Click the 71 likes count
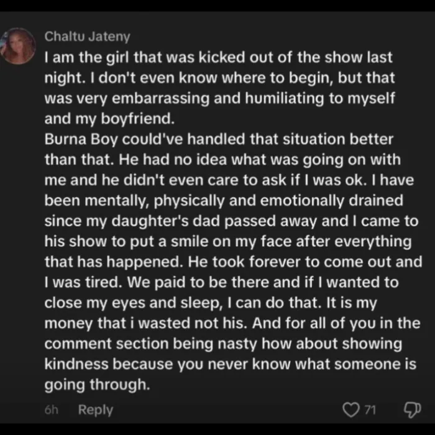The height and width of the screenshot is (435, 435). tap(370, 409)
